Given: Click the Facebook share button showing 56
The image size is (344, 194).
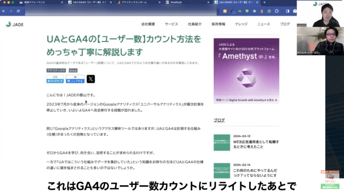Looking at the screenshot, I should [x=75, y=79].
